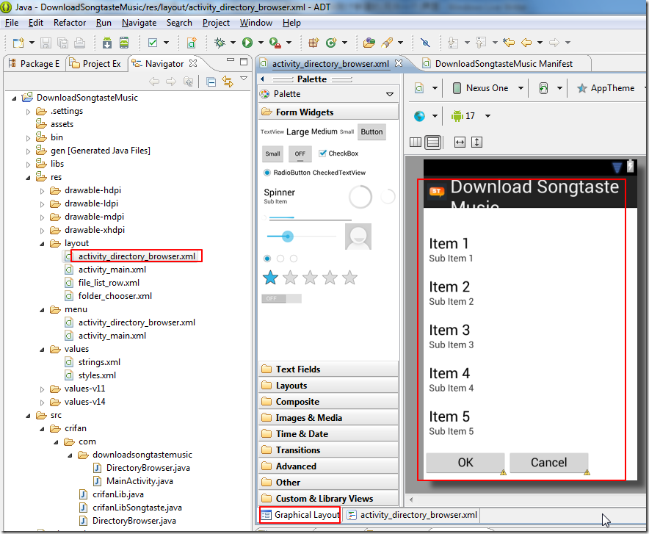Switch to DownloadSongtasteMusic Manifest tab
Image resolution: width=649 pixels, height=534 pixels.
503,64
